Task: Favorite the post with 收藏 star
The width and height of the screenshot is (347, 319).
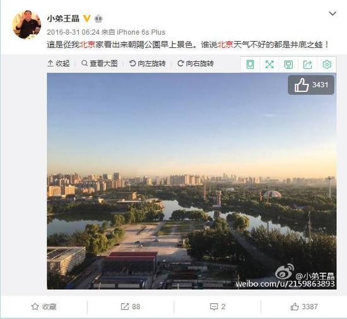Action: tap(44, 306)
